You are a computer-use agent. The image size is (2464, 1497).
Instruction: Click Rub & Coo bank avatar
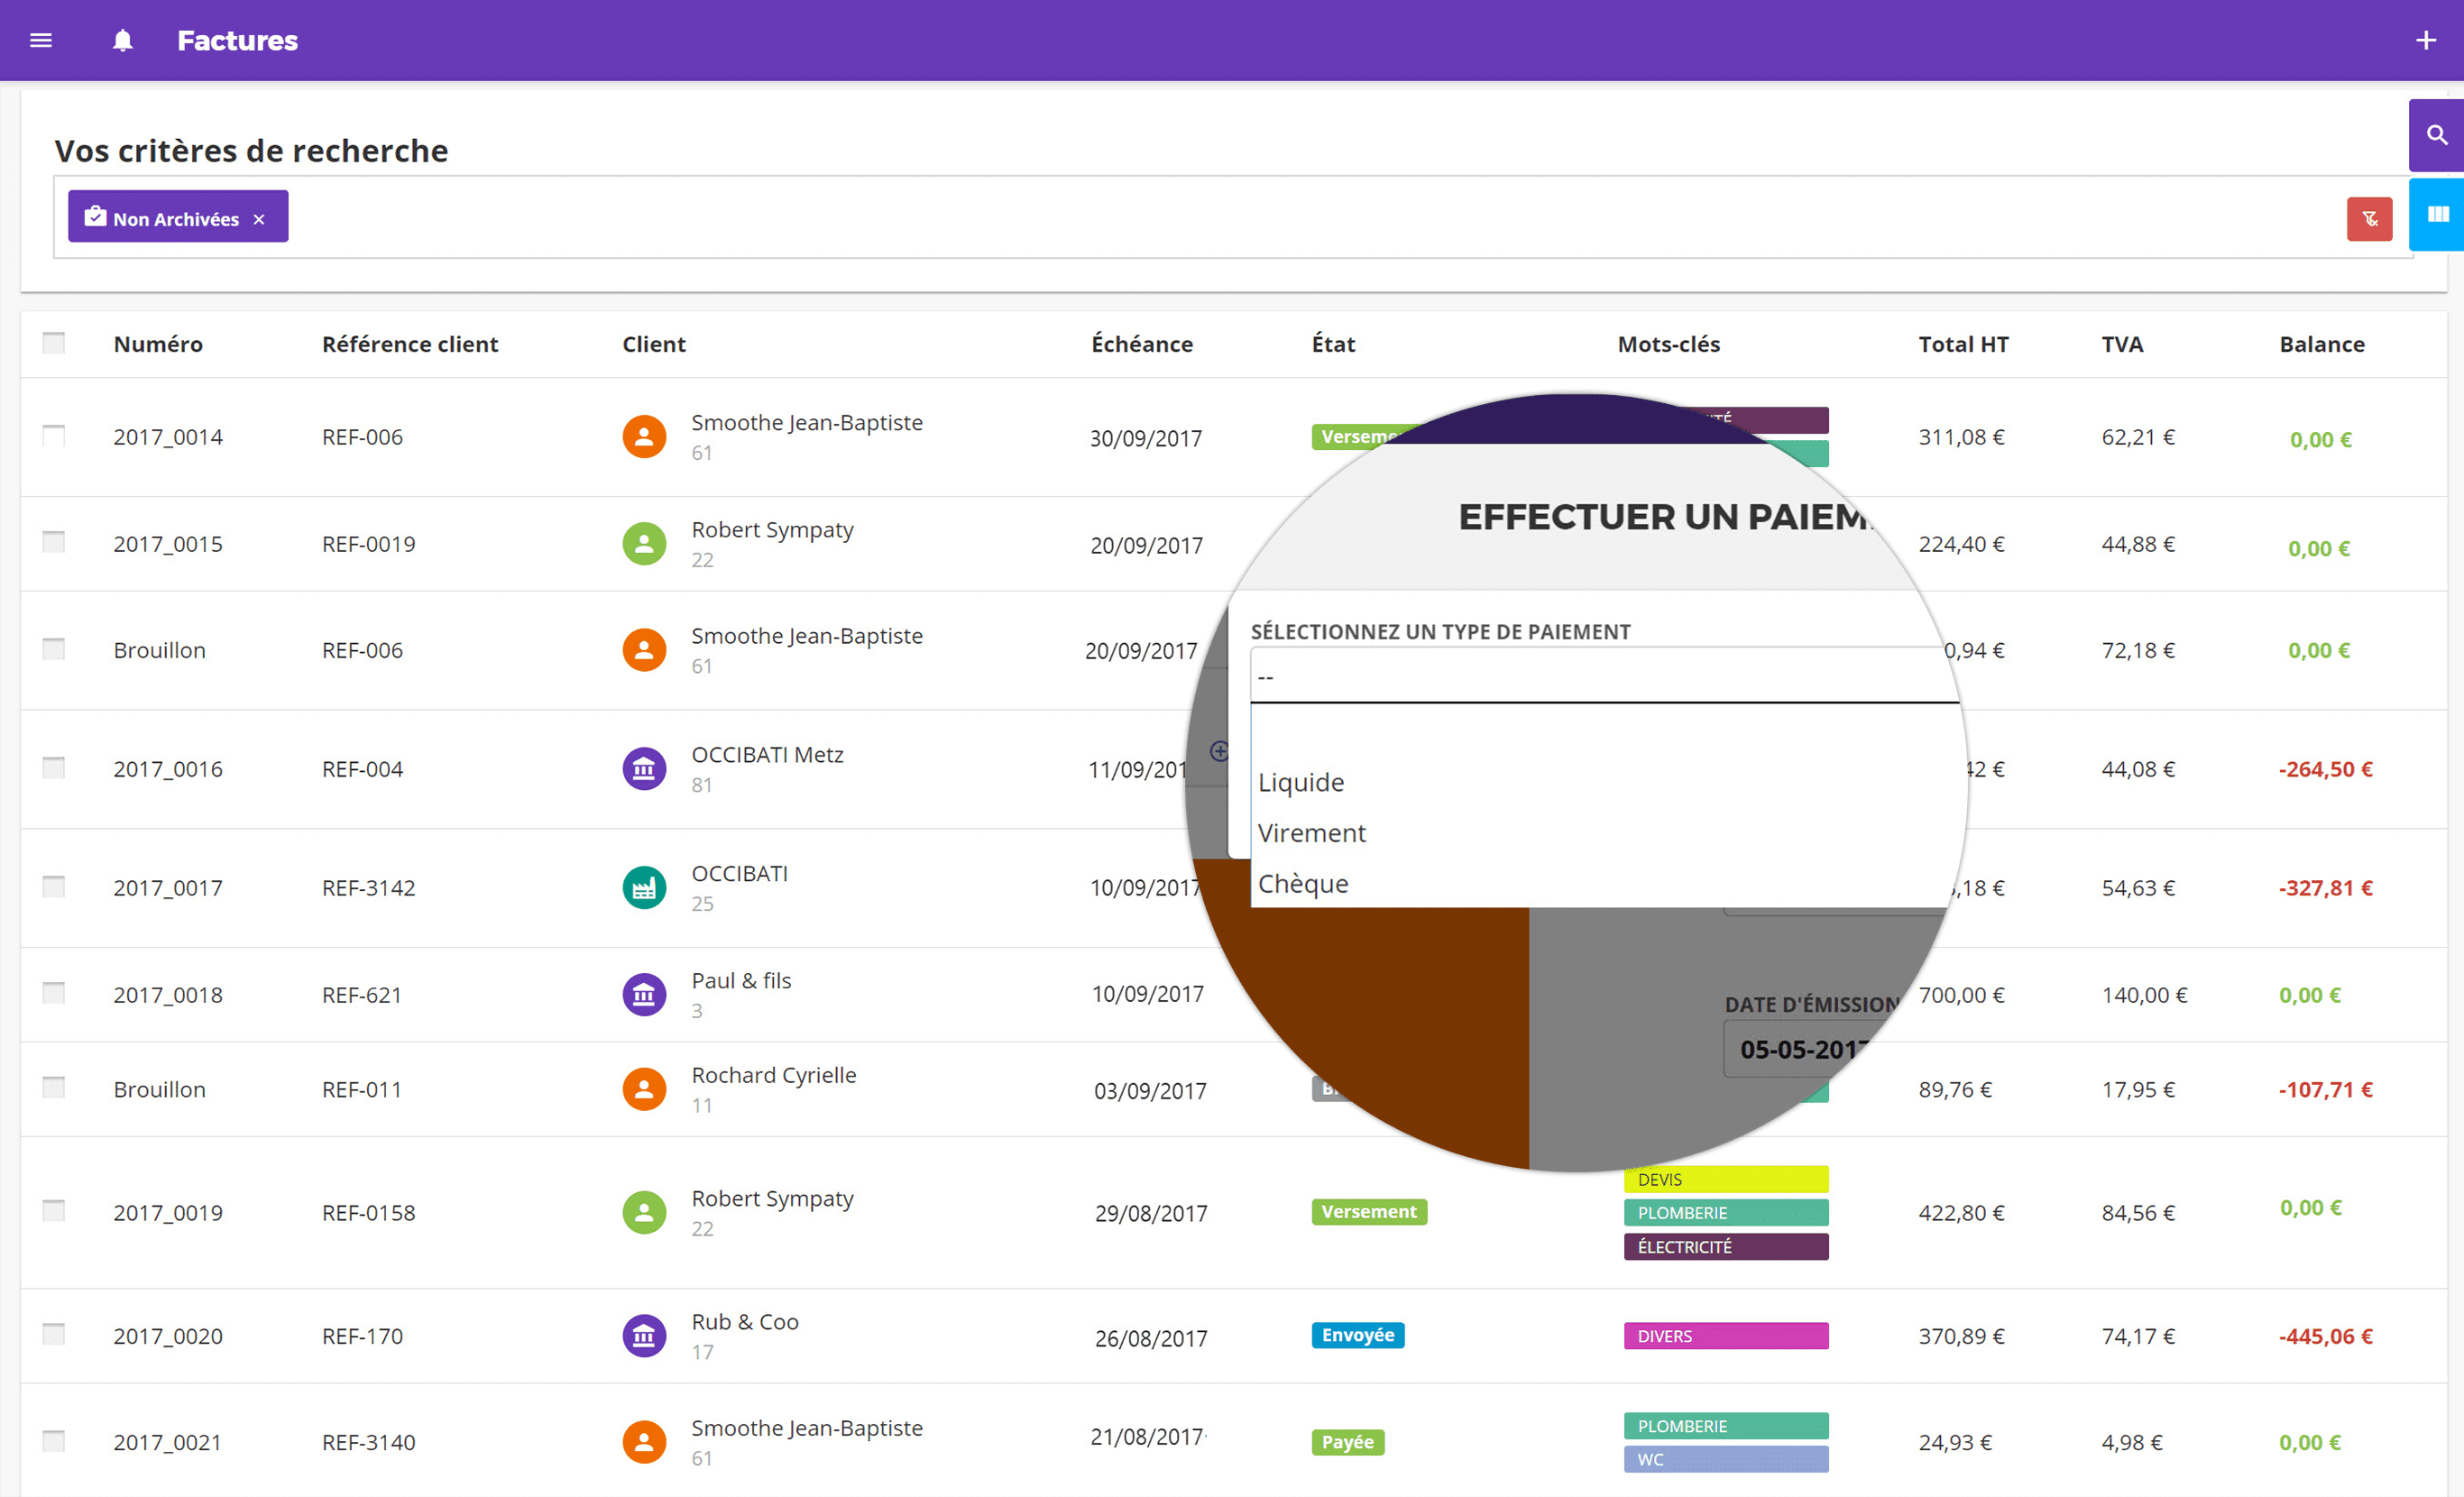pos(644,1336)
